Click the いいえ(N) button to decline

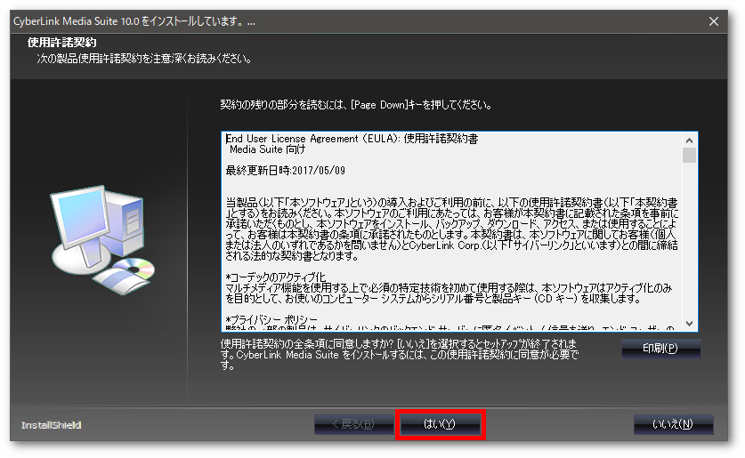[x=673, y=424]
